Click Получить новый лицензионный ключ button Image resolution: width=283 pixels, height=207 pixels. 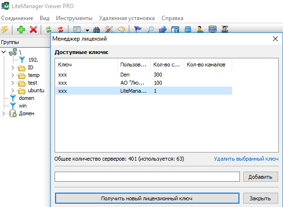[x=147, y=198]
